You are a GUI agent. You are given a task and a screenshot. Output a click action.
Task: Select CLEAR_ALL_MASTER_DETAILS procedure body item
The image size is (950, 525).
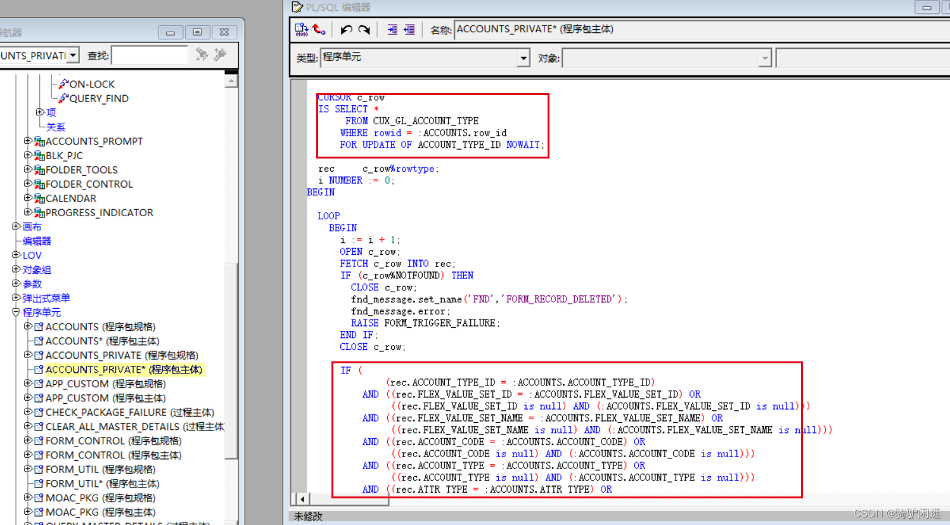[135, 427]
